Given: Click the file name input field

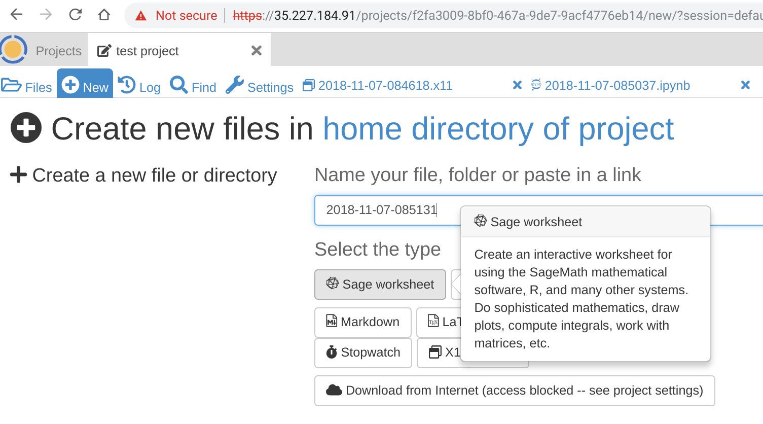Looking at the screenshot, I should tap(385, 210).
